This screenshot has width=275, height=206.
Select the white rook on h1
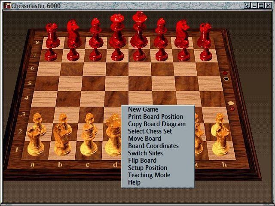(x=220, y=142)
